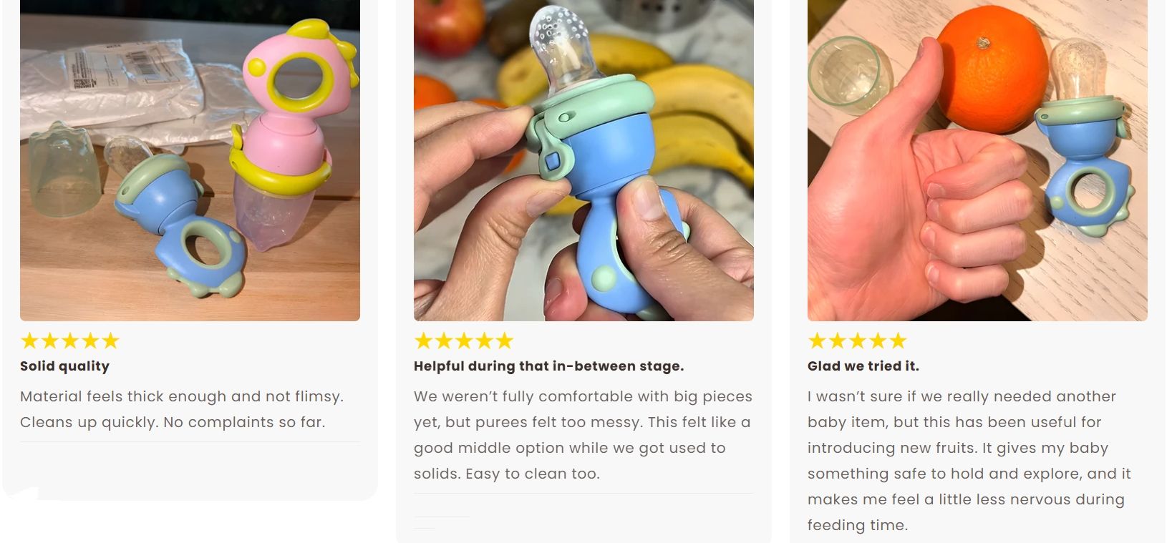Viewport: 1167px width, 543px height.
Task: Click the 'Material feels thick enough' review text
Action: point(182,409)
